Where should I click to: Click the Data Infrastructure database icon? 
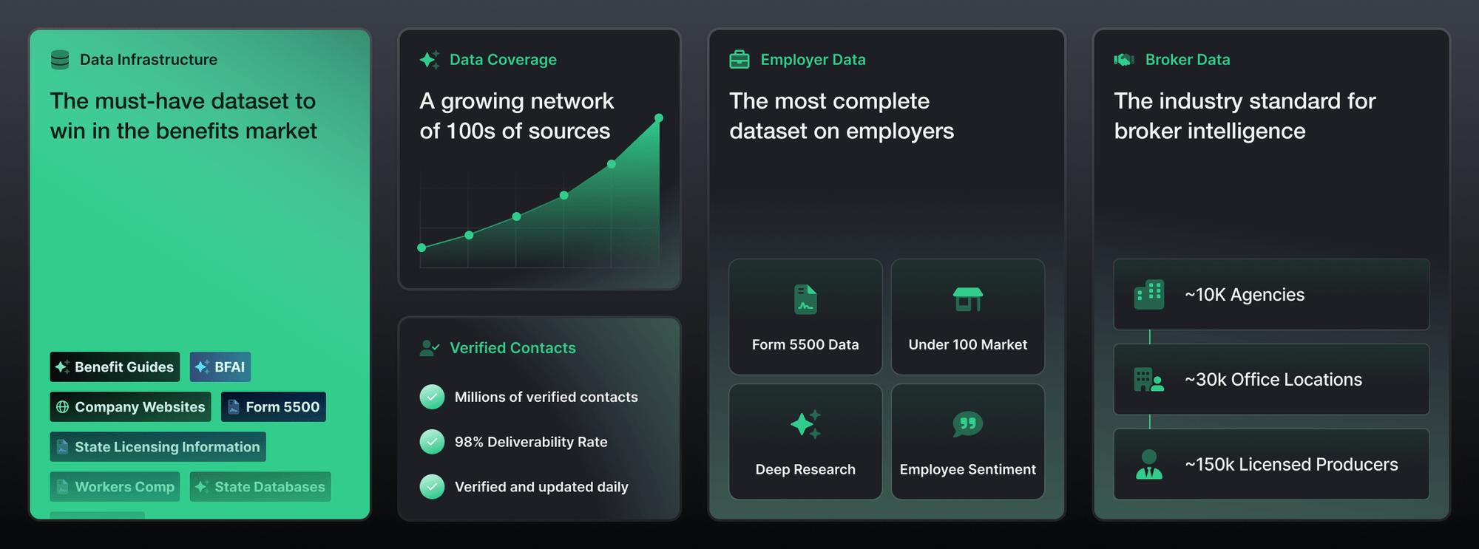pyautogui.click(x=60, y=60)
